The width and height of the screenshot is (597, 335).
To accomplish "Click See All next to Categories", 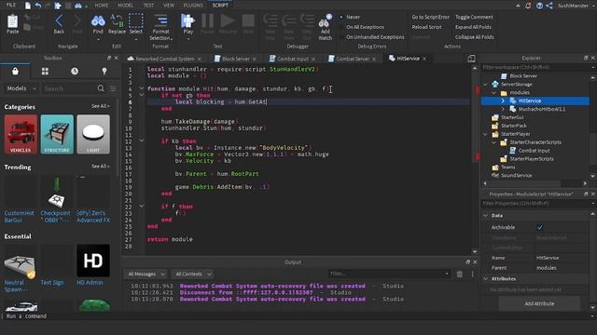I will coord(101,106).
